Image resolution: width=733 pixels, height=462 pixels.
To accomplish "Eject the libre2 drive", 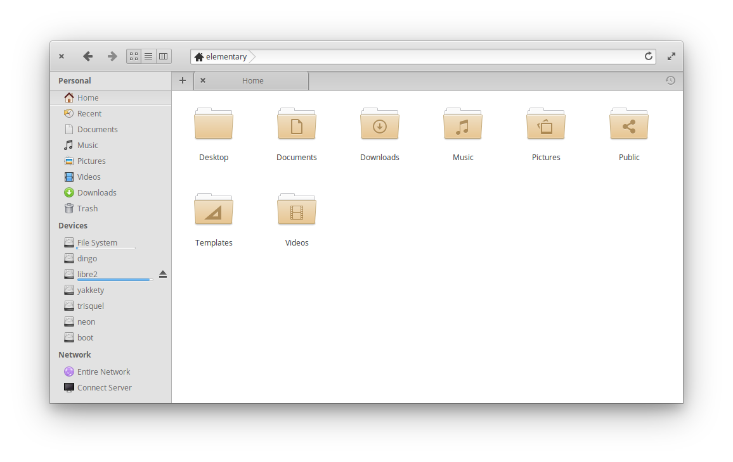I will point(163,273).
